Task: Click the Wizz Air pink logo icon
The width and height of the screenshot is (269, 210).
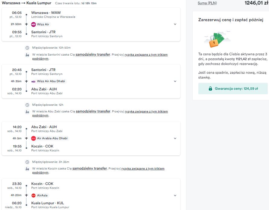Action: pos(34,24)
